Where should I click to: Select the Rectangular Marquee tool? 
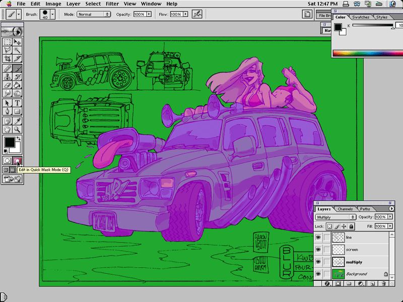[x=7, y=42]
